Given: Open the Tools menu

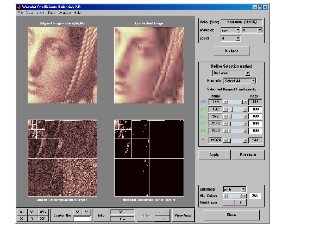Looking at the screenshot, I should pos(52,13).
